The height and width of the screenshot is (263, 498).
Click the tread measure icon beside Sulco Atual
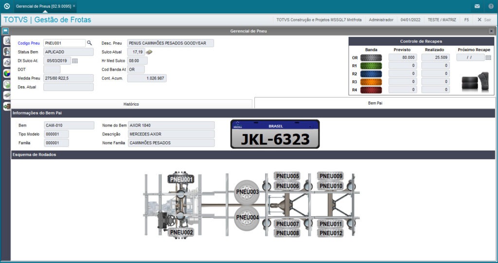point(149,52)
